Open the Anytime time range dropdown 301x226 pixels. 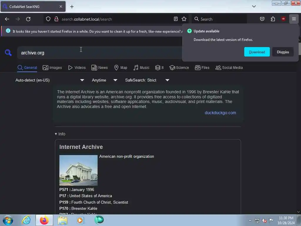pyautogui.click(x=104, y=80)
